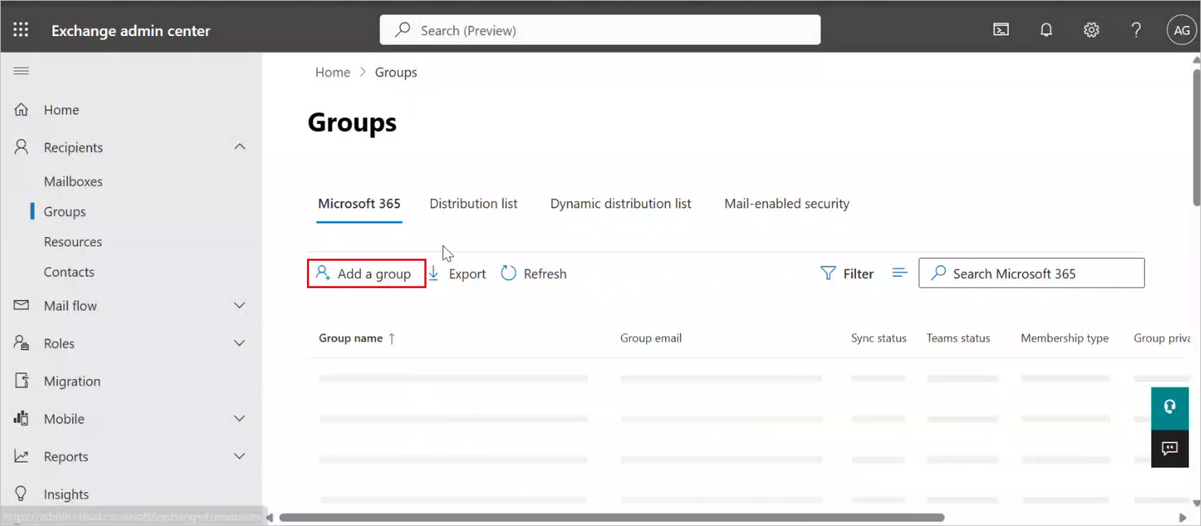The height and width of the screenshot is (526, 1201).
Task: Click into the Search (Preview) box
Action: point(600,30)
